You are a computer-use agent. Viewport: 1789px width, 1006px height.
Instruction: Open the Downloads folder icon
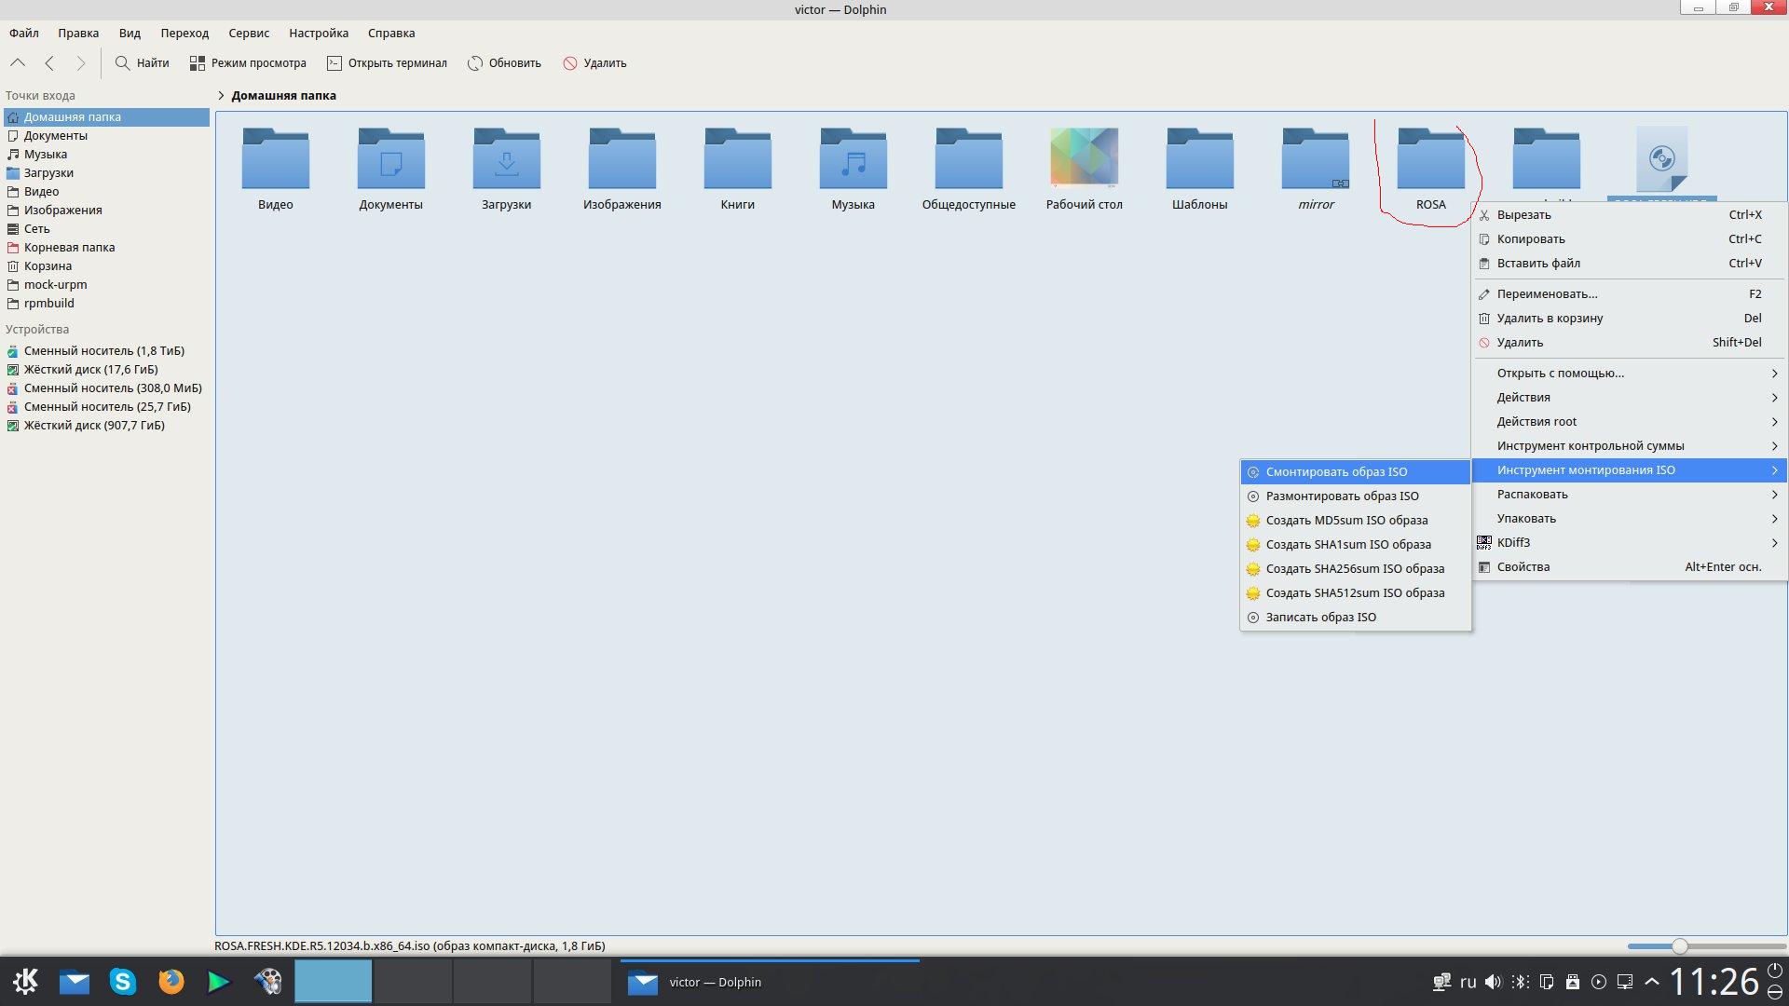[506, 160]
